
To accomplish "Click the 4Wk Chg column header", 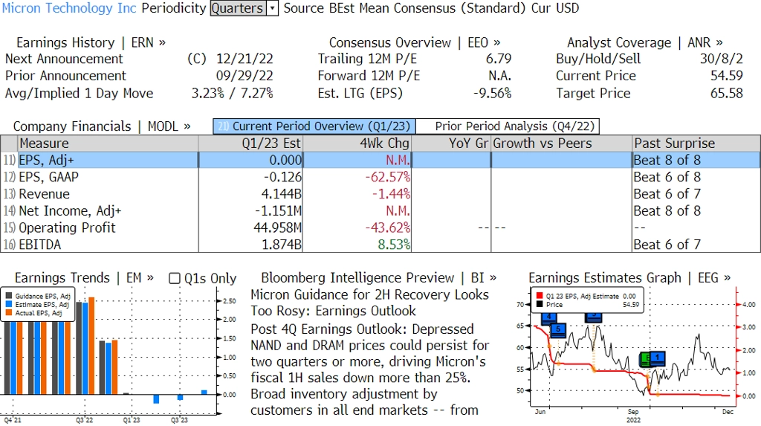I will (357, 143).
